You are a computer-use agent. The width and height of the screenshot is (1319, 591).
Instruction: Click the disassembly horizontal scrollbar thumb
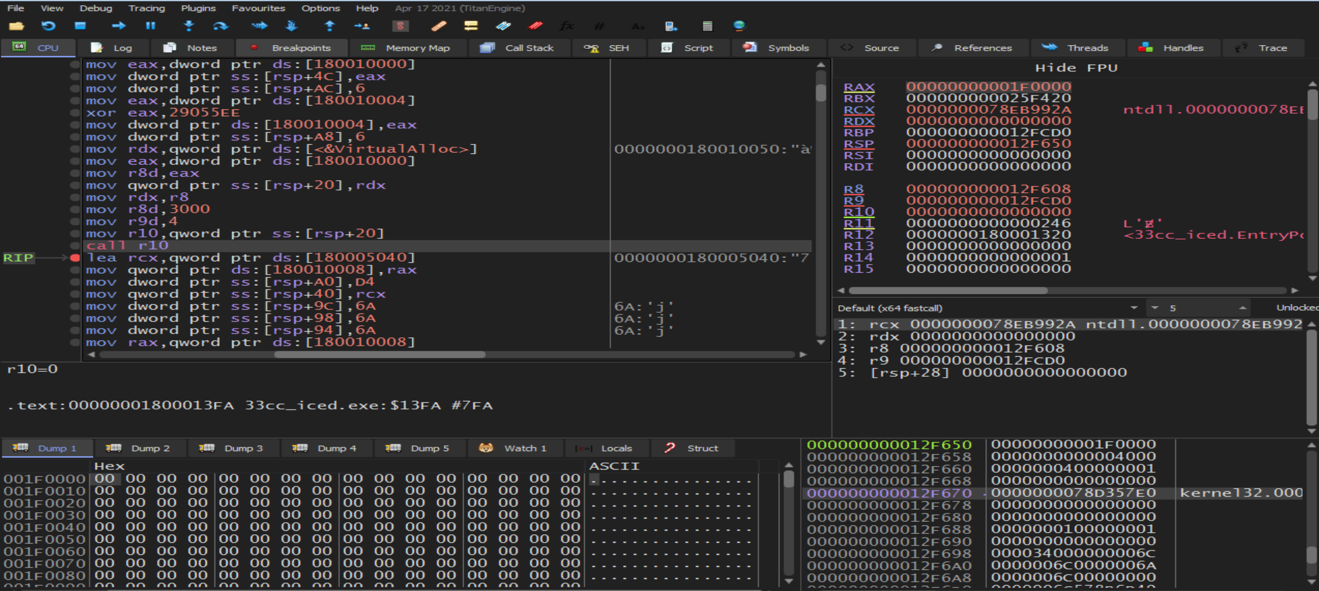click(x=379, y=355)
